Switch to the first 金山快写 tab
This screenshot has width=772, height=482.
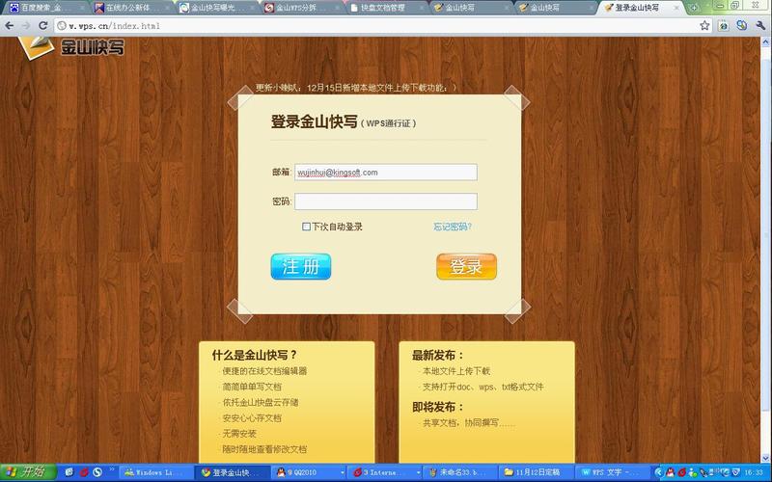click(x=472, y=8)
